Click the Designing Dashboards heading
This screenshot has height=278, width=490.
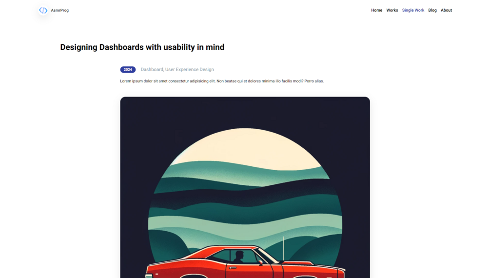(x=142, y=47)
